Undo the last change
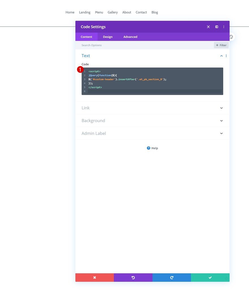249x290 pixels. (x=133, y=277)
